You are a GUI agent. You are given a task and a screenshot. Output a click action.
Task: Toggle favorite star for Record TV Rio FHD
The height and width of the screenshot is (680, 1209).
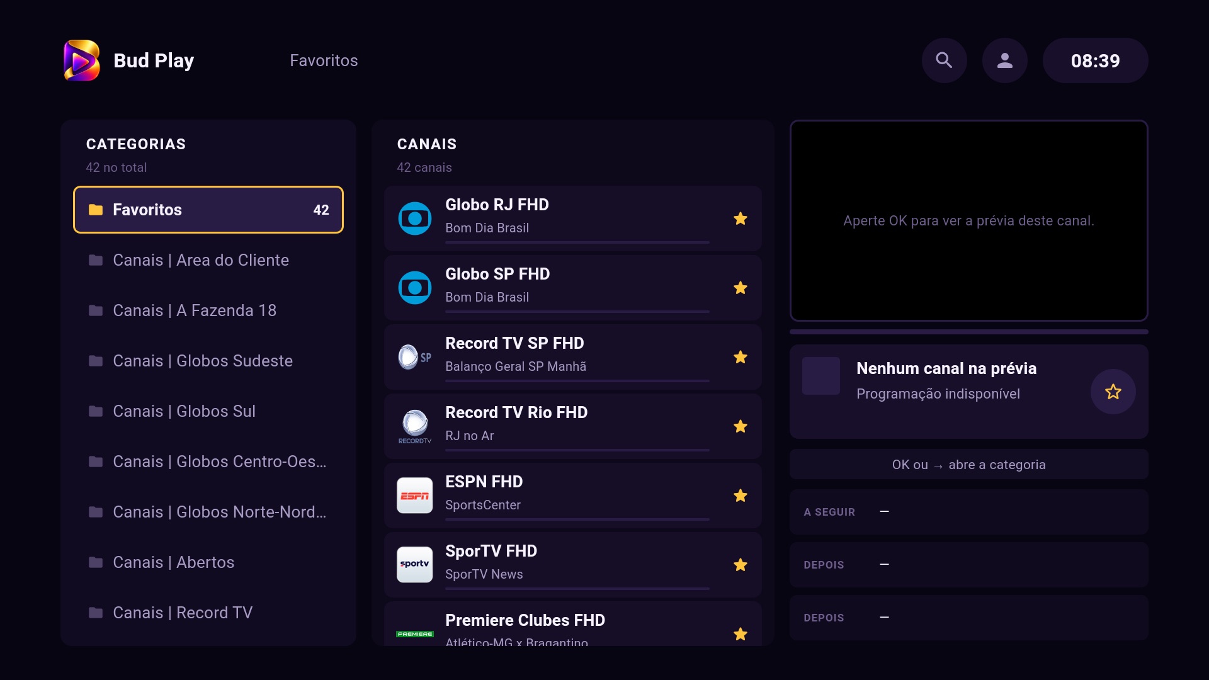[741, 426]
